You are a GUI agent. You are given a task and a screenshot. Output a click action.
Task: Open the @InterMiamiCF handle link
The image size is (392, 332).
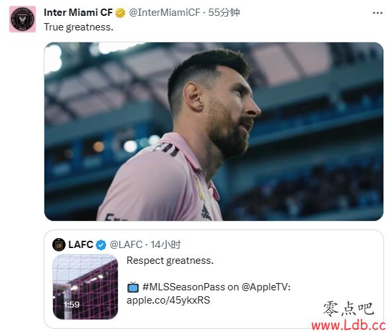point(164,13)
